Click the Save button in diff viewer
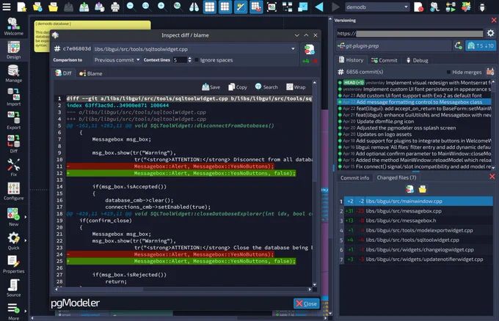 coord(211,86)
